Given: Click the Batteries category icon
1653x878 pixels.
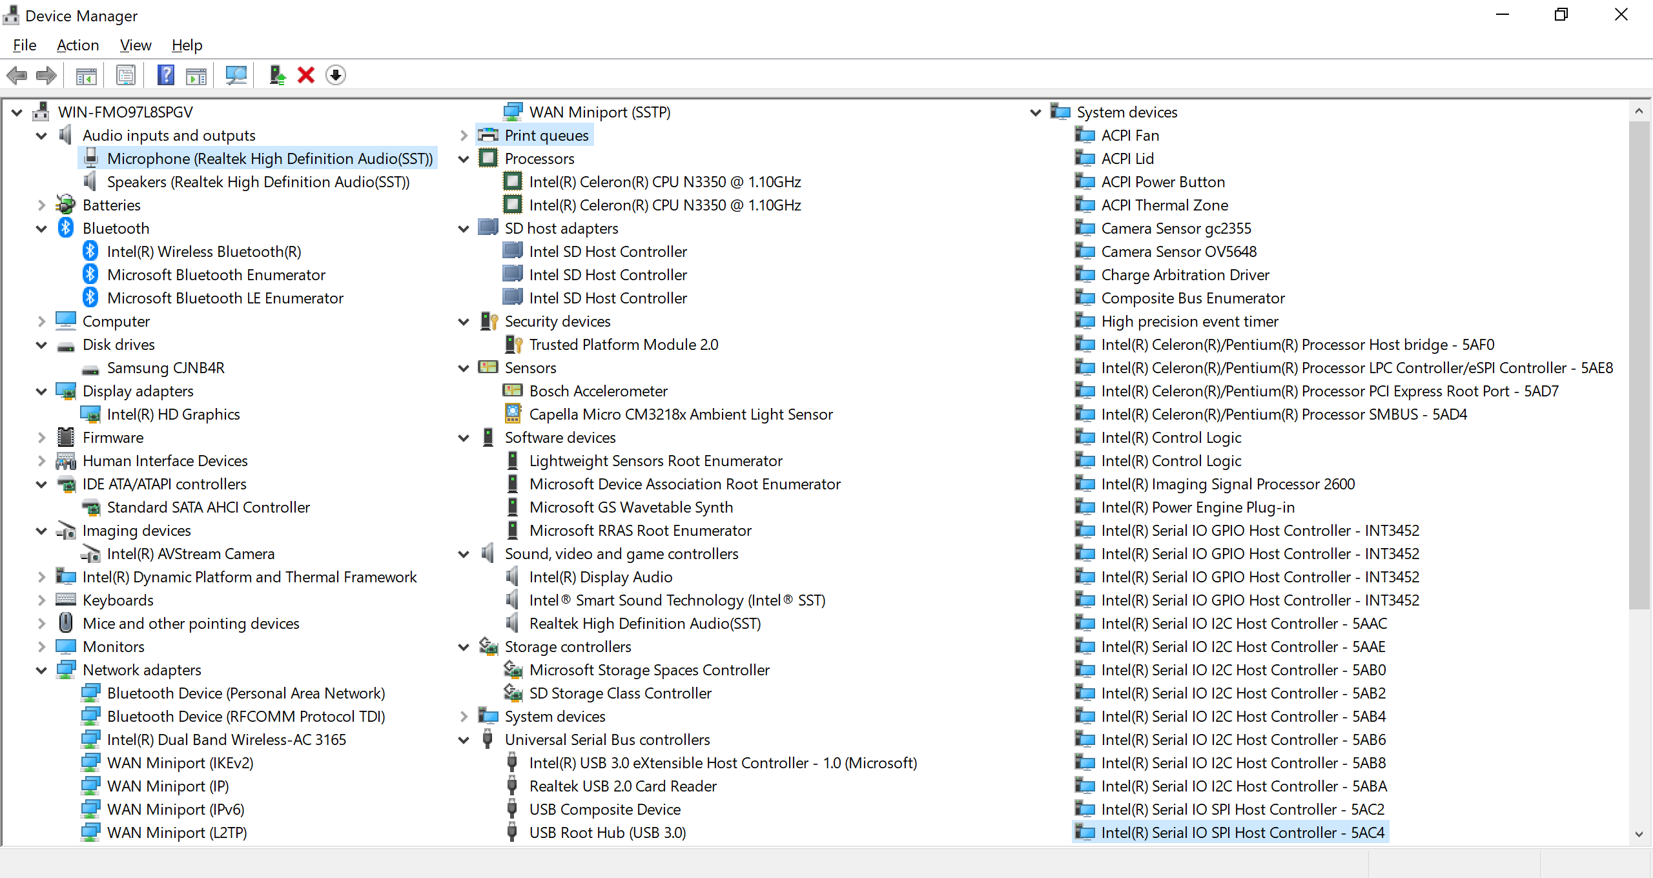Looking at the screenshot, I should (x=66, y=205).
